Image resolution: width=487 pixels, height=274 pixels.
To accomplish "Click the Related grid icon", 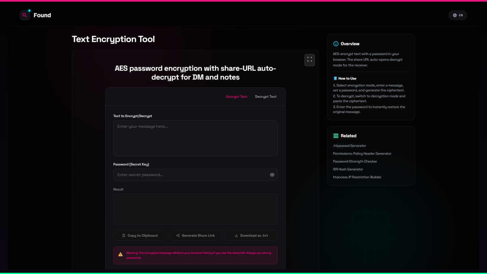I will 336,136.
